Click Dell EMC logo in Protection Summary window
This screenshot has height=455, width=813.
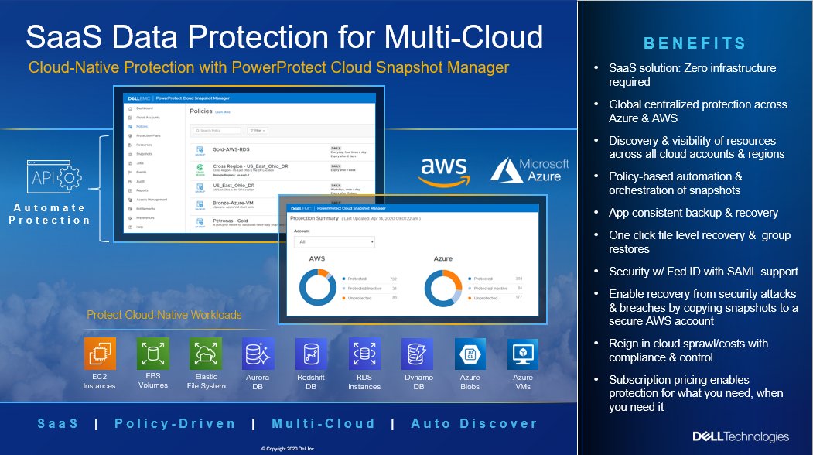point(301,208)
